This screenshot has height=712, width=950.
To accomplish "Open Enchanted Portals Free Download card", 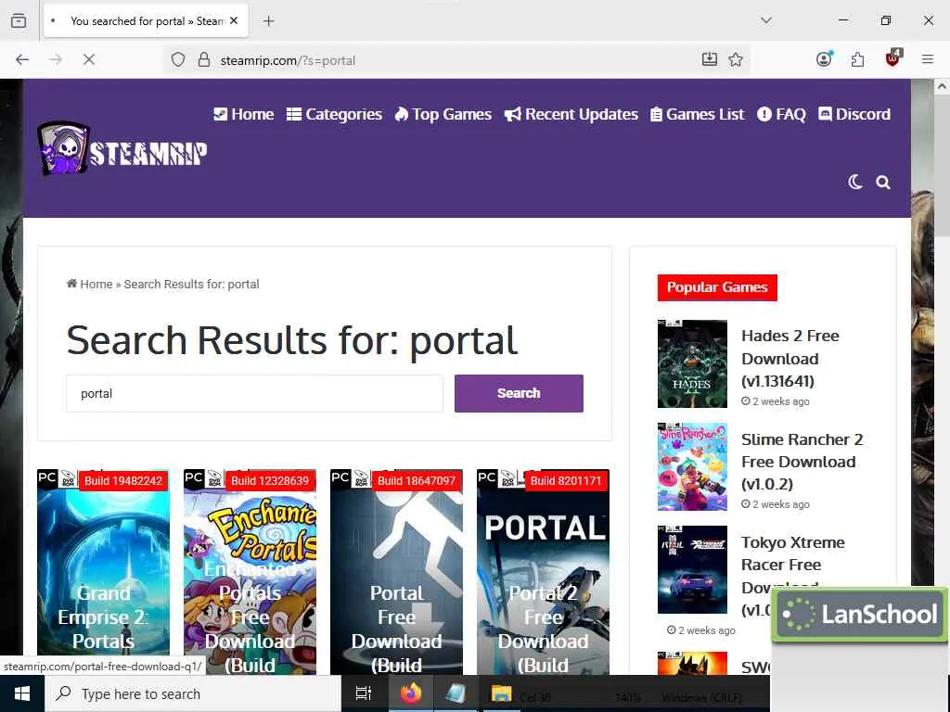I will (250, 571).
